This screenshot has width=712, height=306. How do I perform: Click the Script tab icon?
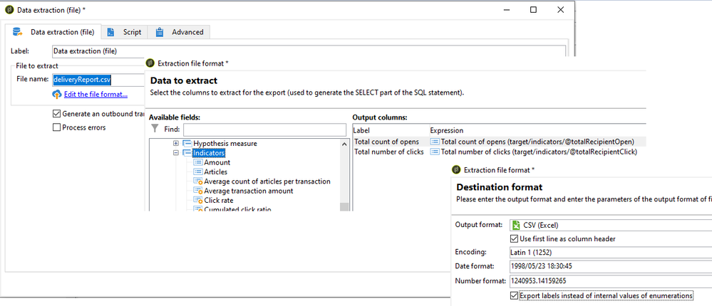[112, 32]
